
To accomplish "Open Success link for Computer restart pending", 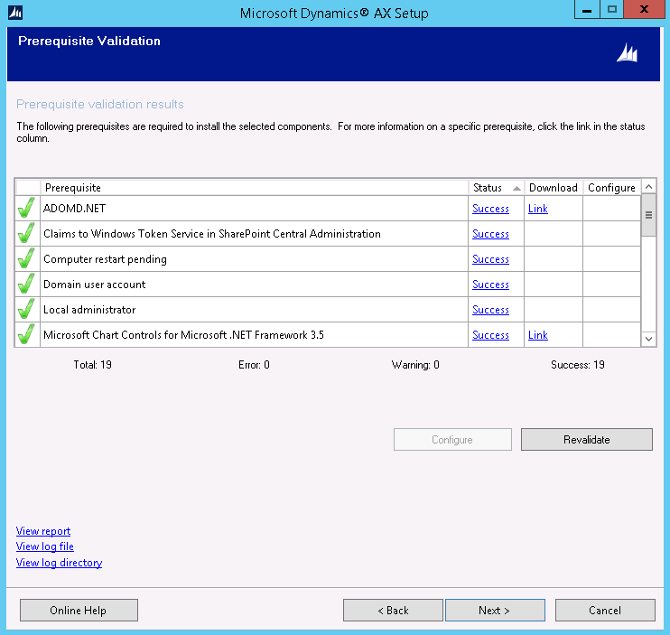I will (490, 259).
